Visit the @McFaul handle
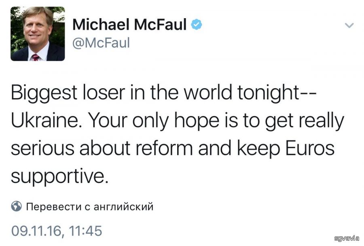Screen dimensions: 364x246 [x=101, y=43]
